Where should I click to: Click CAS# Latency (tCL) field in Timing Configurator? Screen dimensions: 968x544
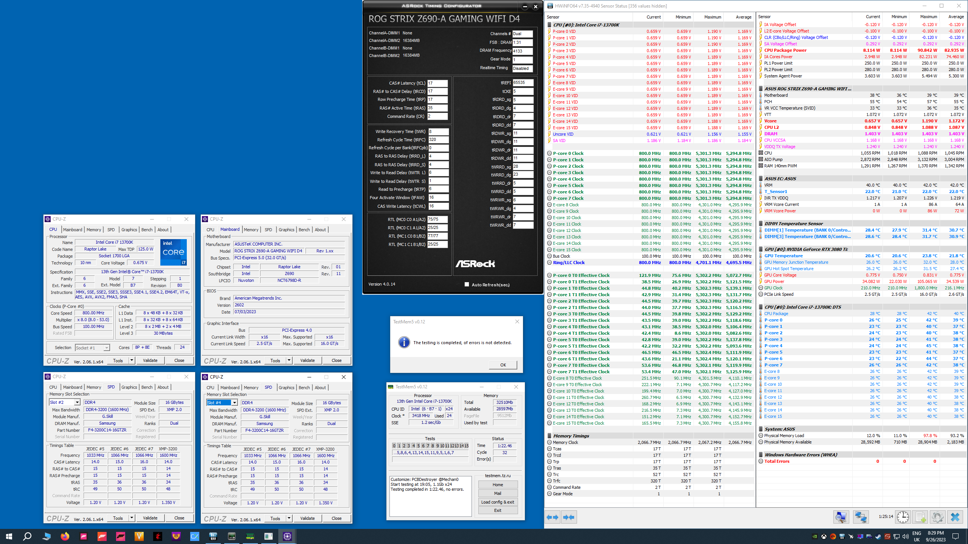[437, 83]
